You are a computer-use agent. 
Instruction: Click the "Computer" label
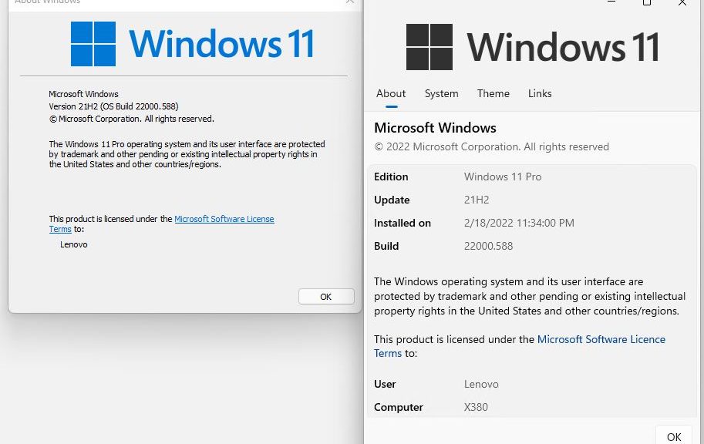[398, 407]
